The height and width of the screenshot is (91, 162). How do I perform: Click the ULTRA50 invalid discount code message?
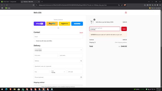108,35
